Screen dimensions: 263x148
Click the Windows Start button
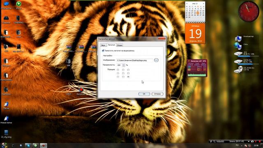point(4,145)
